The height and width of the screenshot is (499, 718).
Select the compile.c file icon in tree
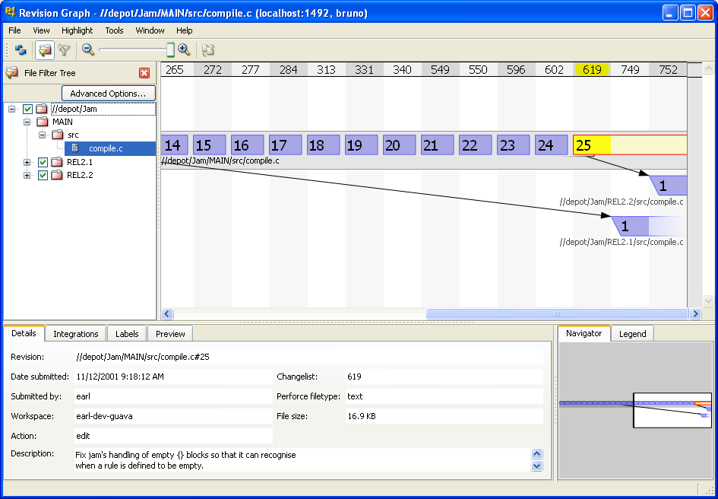(x=75, y=148)
